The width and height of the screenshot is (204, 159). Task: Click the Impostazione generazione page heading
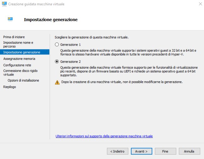[x=51, y=20]
